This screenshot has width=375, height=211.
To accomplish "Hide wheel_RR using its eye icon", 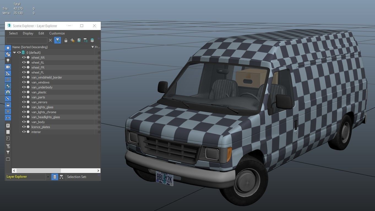I will (24, 58).
